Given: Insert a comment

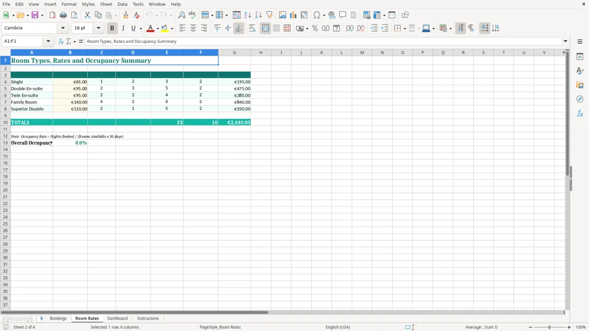Looking at the screenshot, I should 343,15.
